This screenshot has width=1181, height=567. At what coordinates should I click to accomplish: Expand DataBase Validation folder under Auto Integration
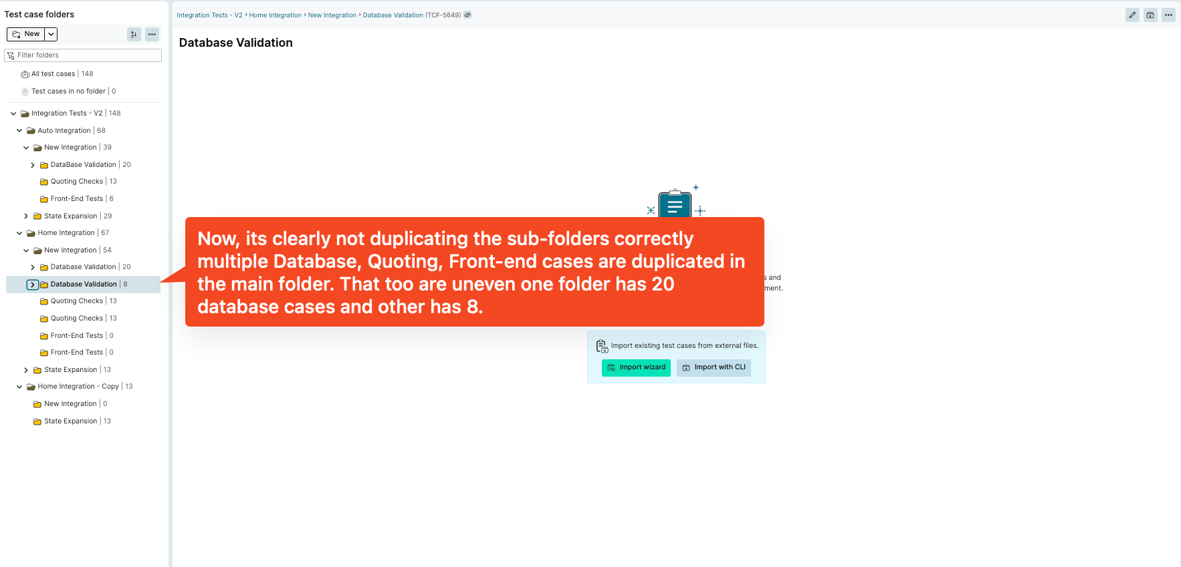point(33,165)
